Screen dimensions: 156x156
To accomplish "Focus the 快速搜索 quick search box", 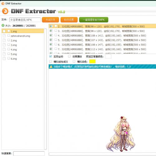I will coord(29,154).
